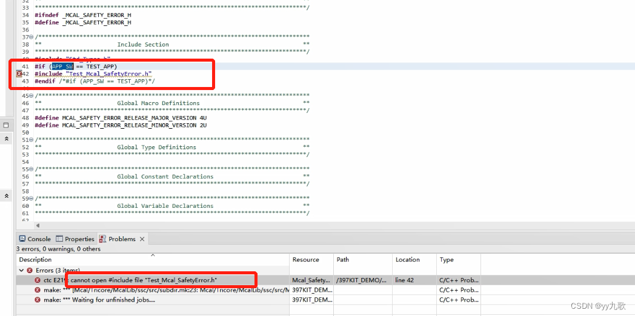The height and width of the screenshot is (316, 635).
Task: Toggle fold marker at line 59
Action: [x=32, y=198]
